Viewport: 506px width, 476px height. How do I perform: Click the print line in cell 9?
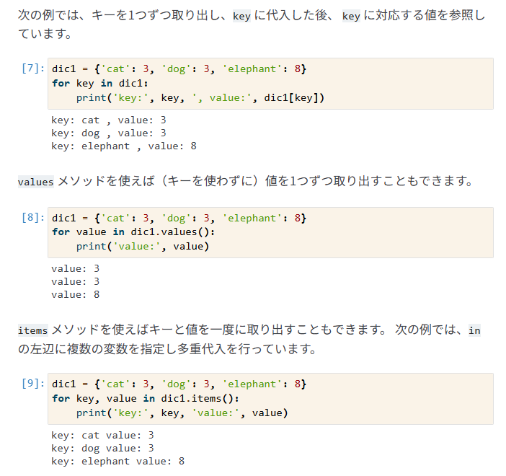pyautogui.click(x=182, y=413)
